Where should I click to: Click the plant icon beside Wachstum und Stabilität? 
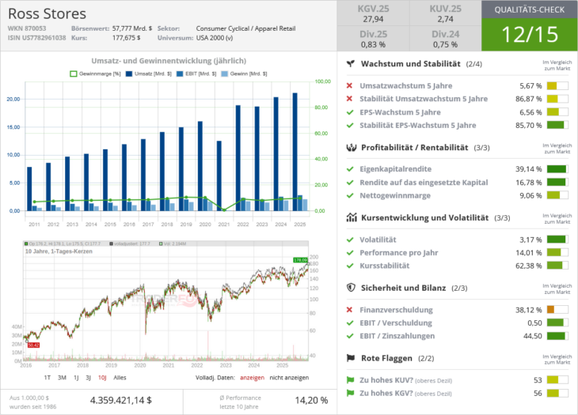coord(351,63)
